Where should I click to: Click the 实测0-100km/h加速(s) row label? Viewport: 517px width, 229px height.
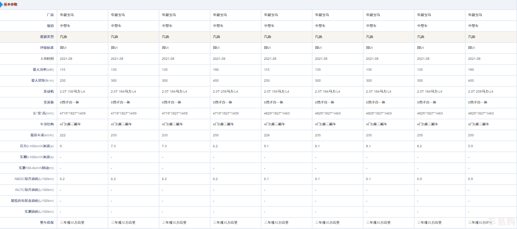(x=37, y=157)
